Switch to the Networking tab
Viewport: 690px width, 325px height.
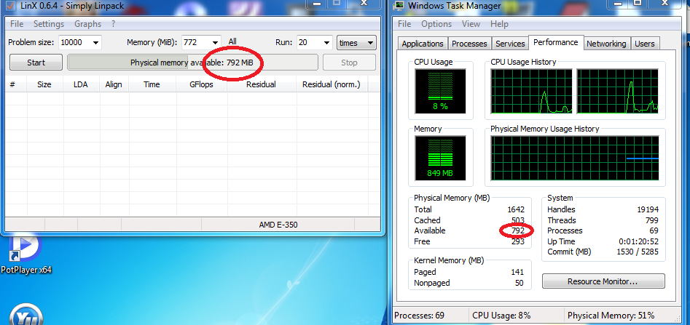606,44
